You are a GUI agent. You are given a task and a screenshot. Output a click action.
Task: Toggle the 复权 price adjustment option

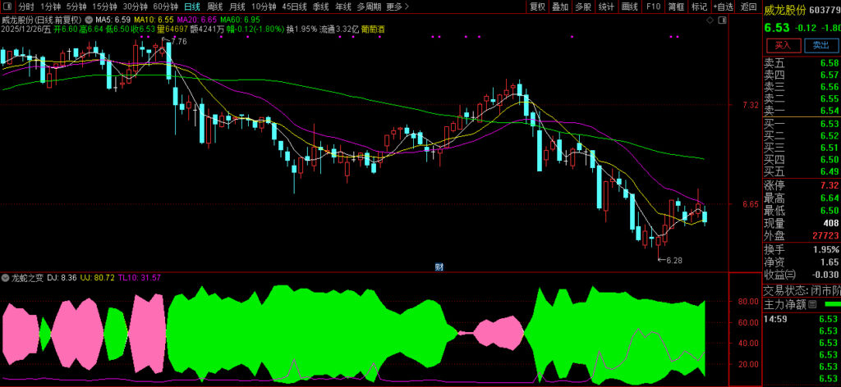coord(537,7)
